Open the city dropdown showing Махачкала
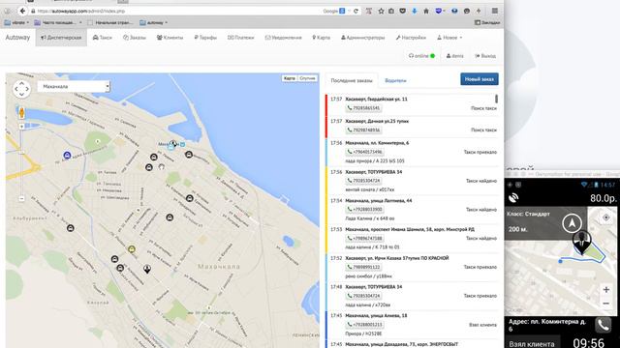The height and width of the screenshot is (348, 620). 74,86
